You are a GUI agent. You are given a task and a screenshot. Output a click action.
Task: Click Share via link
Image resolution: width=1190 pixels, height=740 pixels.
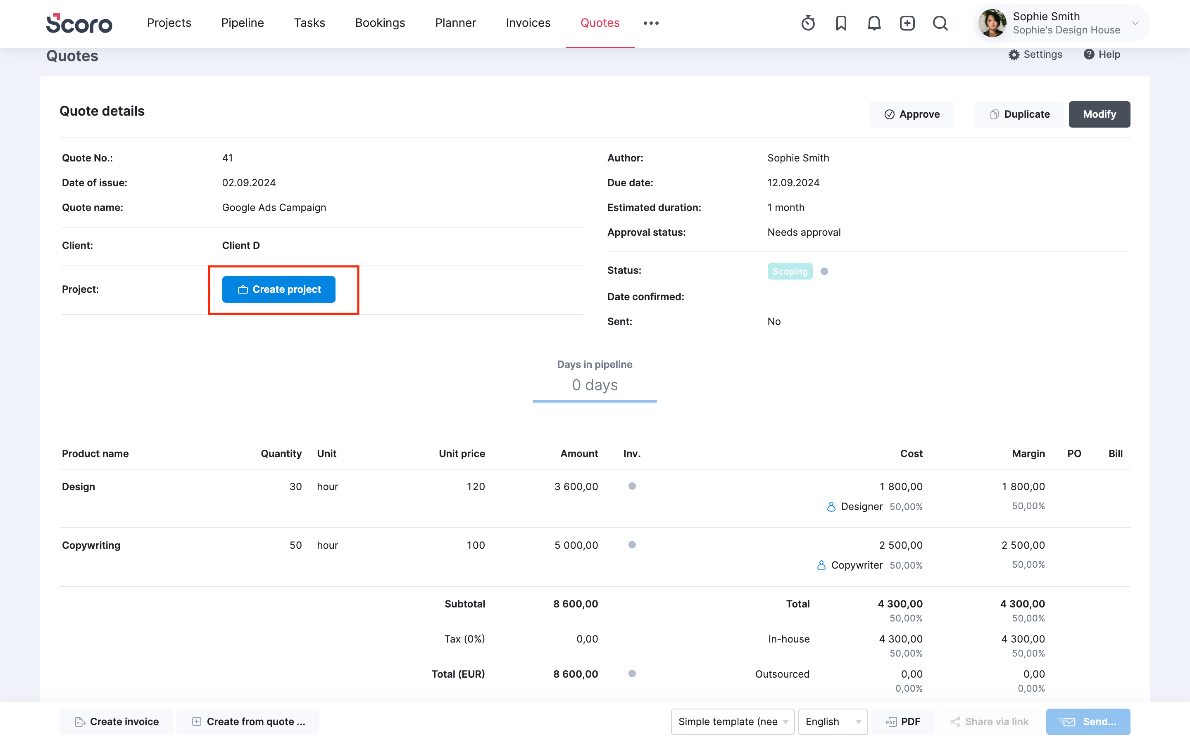(989, 721)
